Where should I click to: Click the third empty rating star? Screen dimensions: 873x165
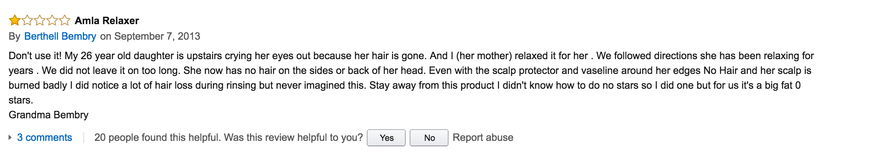pyautogui.click(x=40, y=20)
